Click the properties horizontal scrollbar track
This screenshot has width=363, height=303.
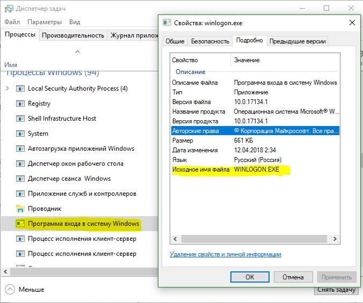[254, 239]
